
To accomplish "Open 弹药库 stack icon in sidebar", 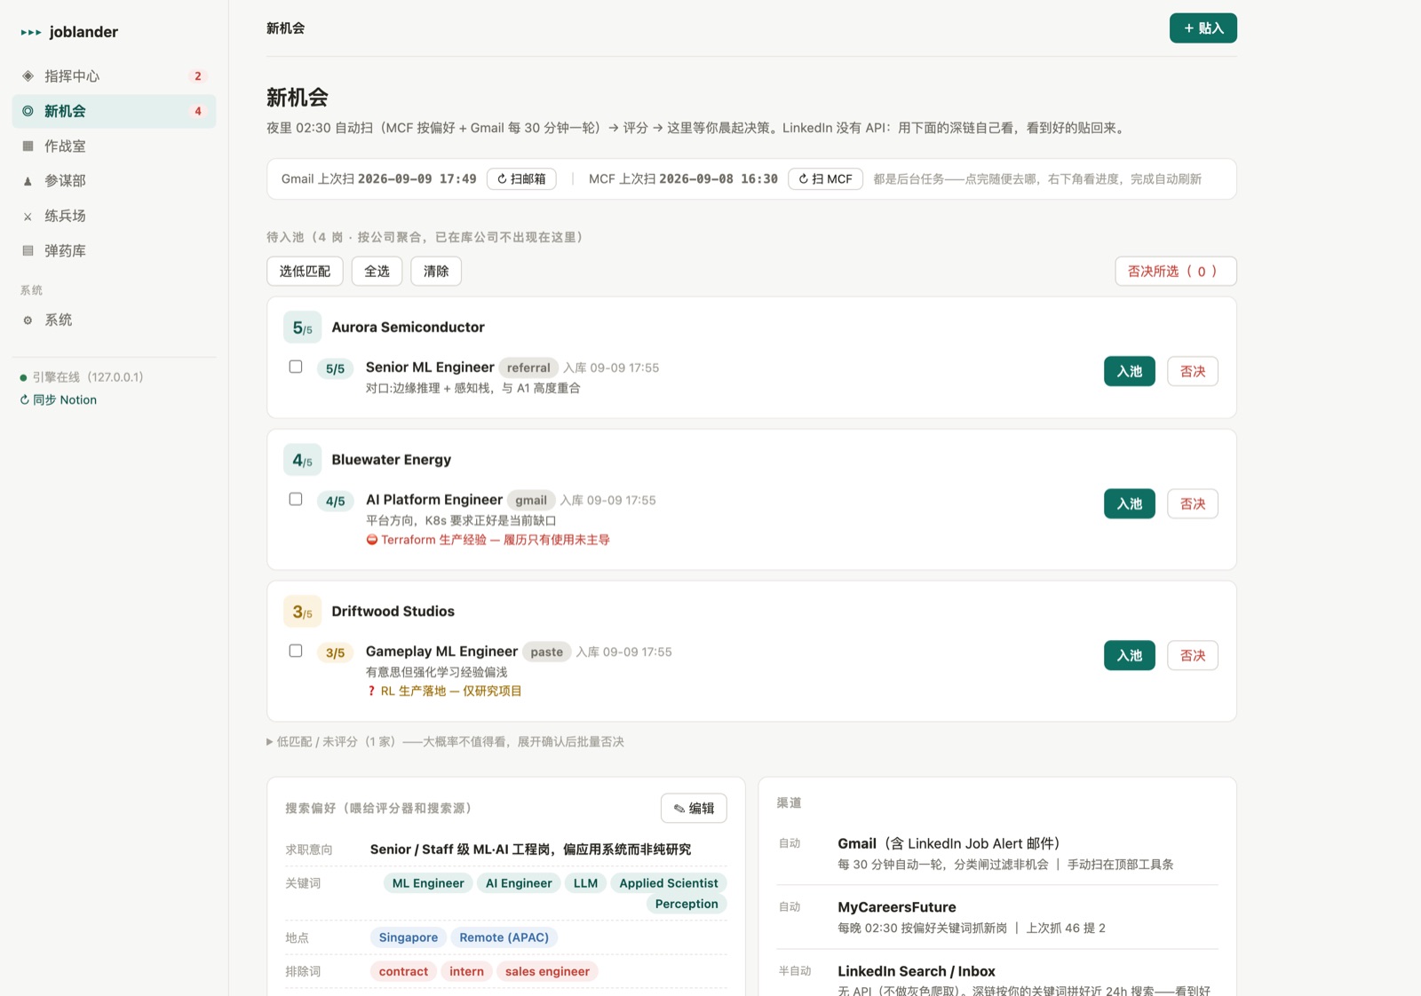I will (x=28, y=250).
